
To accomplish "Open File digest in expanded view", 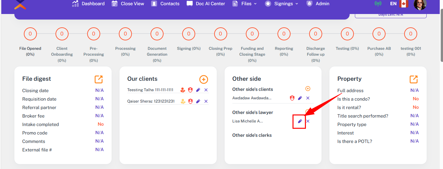I will 99,79.
